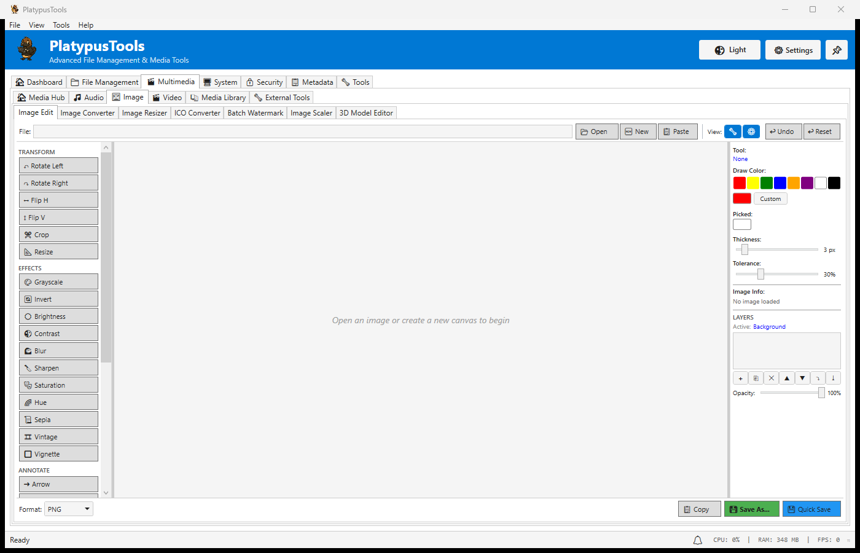Add a new layer with the plus icon
Screen dimensions: 860x553
click(740, 378)
